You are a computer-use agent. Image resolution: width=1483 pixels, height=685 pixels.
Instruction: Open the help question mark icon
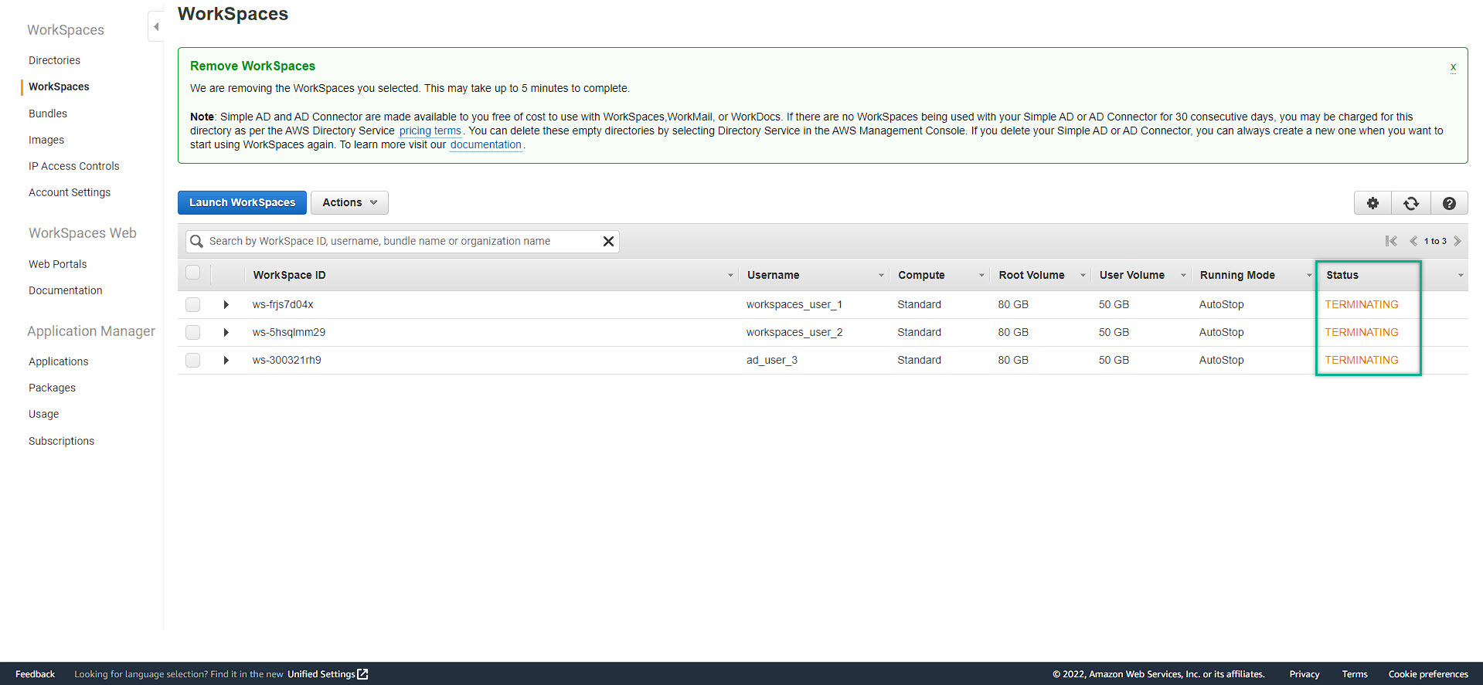tap(1449, 203)
